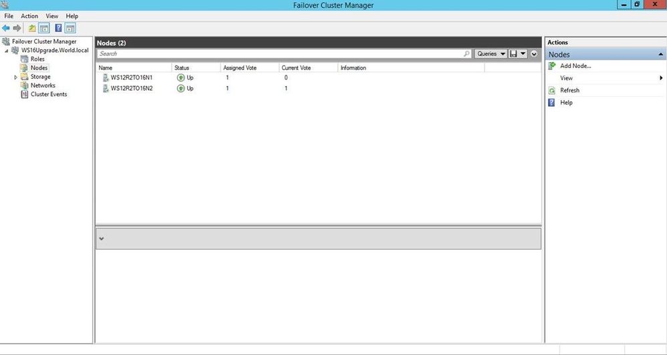667x355 pixels.
Task: Click the Failover Cluster Manager title bar icon
Action: point(5,5)
